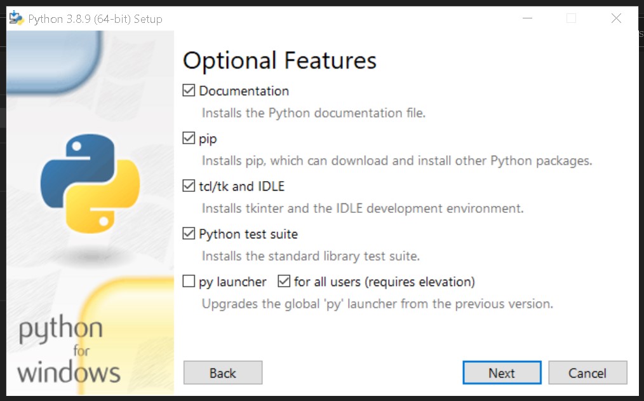The image size is (644, 401).
Task: Uncheck the Documentation checkbox
Action: click(189, 90)
